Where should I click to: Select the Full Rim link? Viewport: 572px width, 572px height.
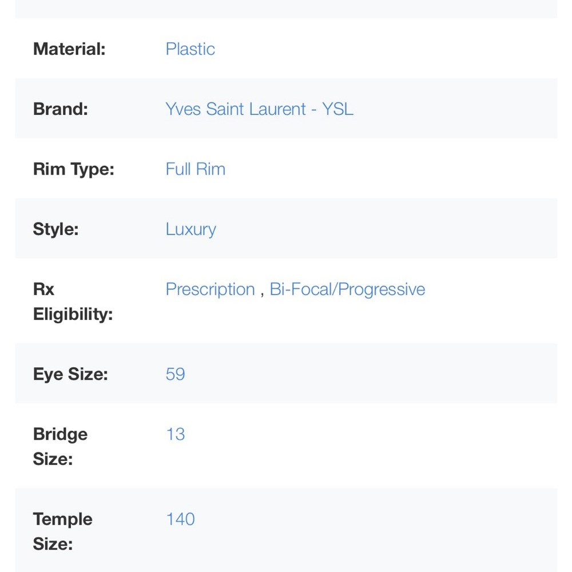pyautogui.click(x=196, y=169)
